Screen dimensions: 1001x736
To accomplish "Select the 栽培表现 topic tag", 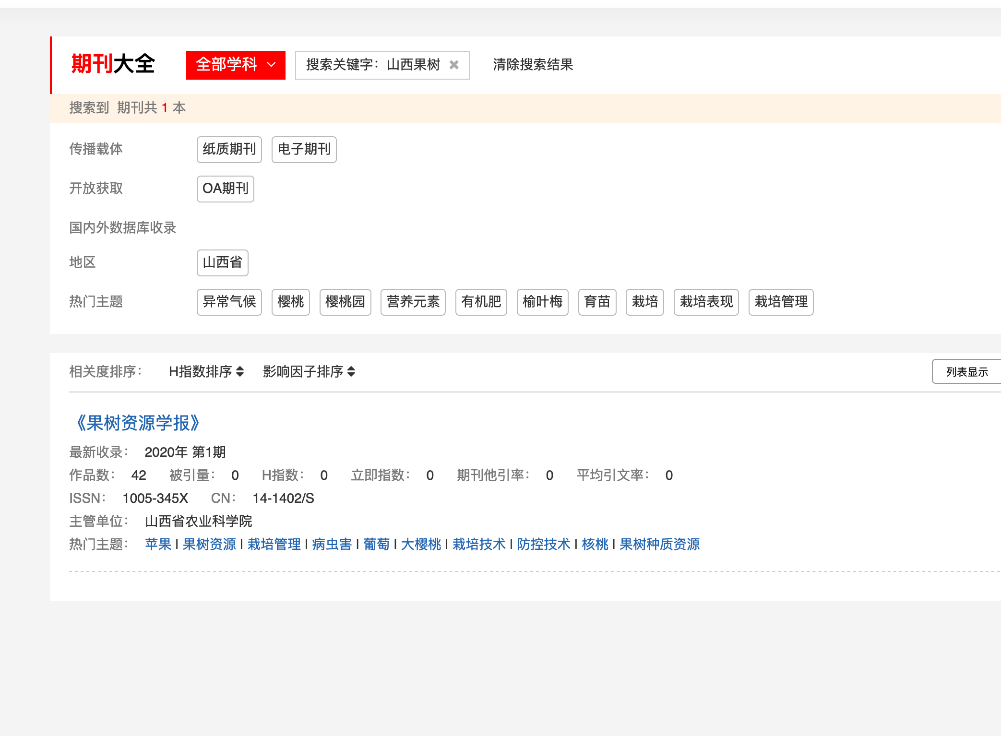I will click(706, 302).
